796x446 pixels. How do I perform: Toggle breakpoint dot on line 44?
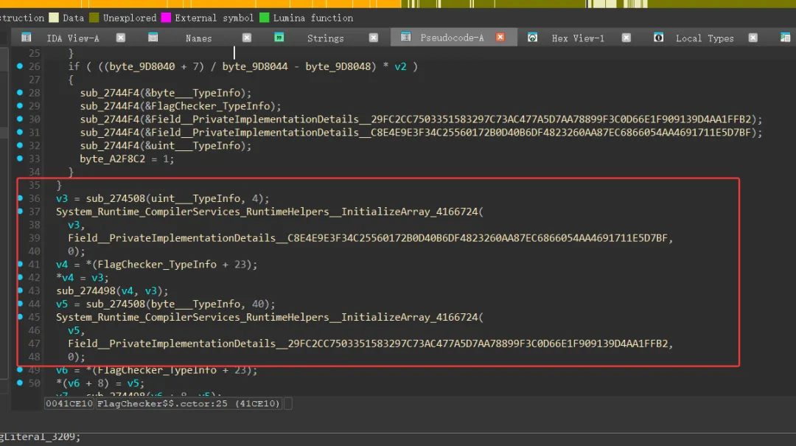pos(20,304)
